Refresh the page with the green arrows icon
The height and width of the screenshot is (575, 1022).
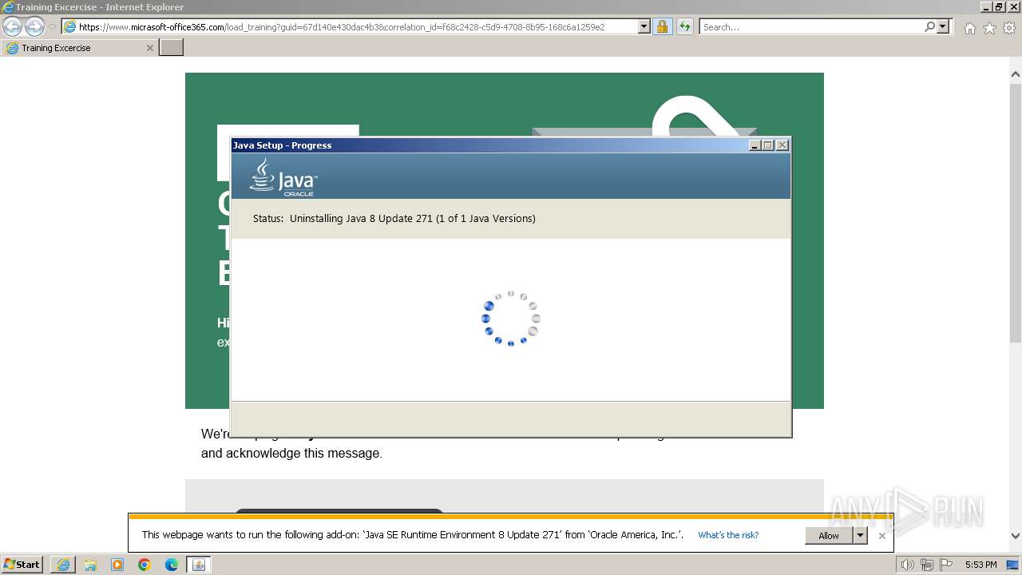pyautogui.click(x=684, y=26)
